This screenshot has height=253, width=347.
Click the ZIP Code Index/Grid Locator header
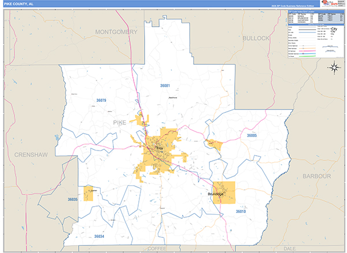(316, 12)
